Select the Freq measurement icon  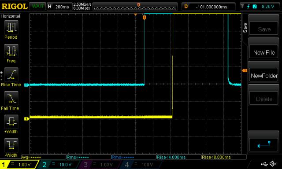point(11,51)
